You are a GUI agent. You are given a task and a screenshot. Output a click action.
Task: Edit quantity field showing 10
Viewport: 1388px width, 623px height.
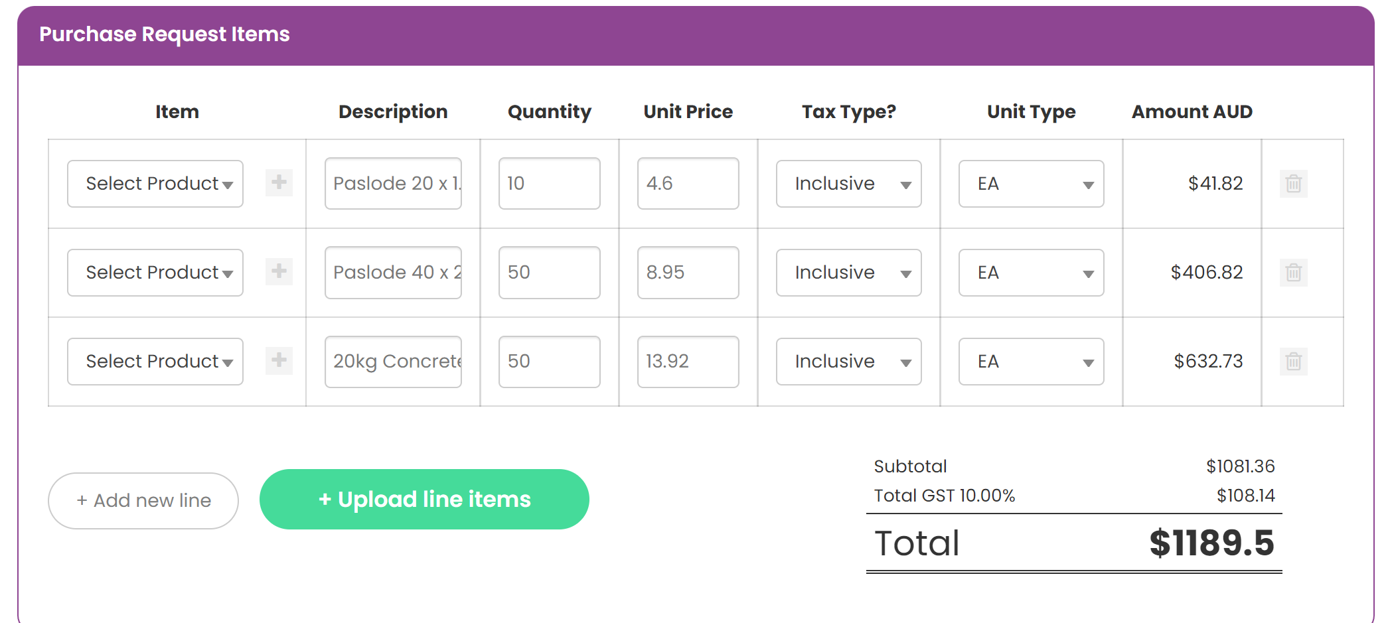[x=550, y=184]
